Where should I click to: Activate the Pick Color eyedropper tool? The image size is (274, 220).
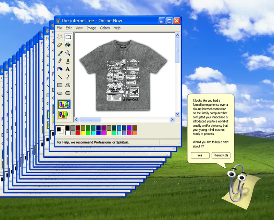tap(60, 53)
